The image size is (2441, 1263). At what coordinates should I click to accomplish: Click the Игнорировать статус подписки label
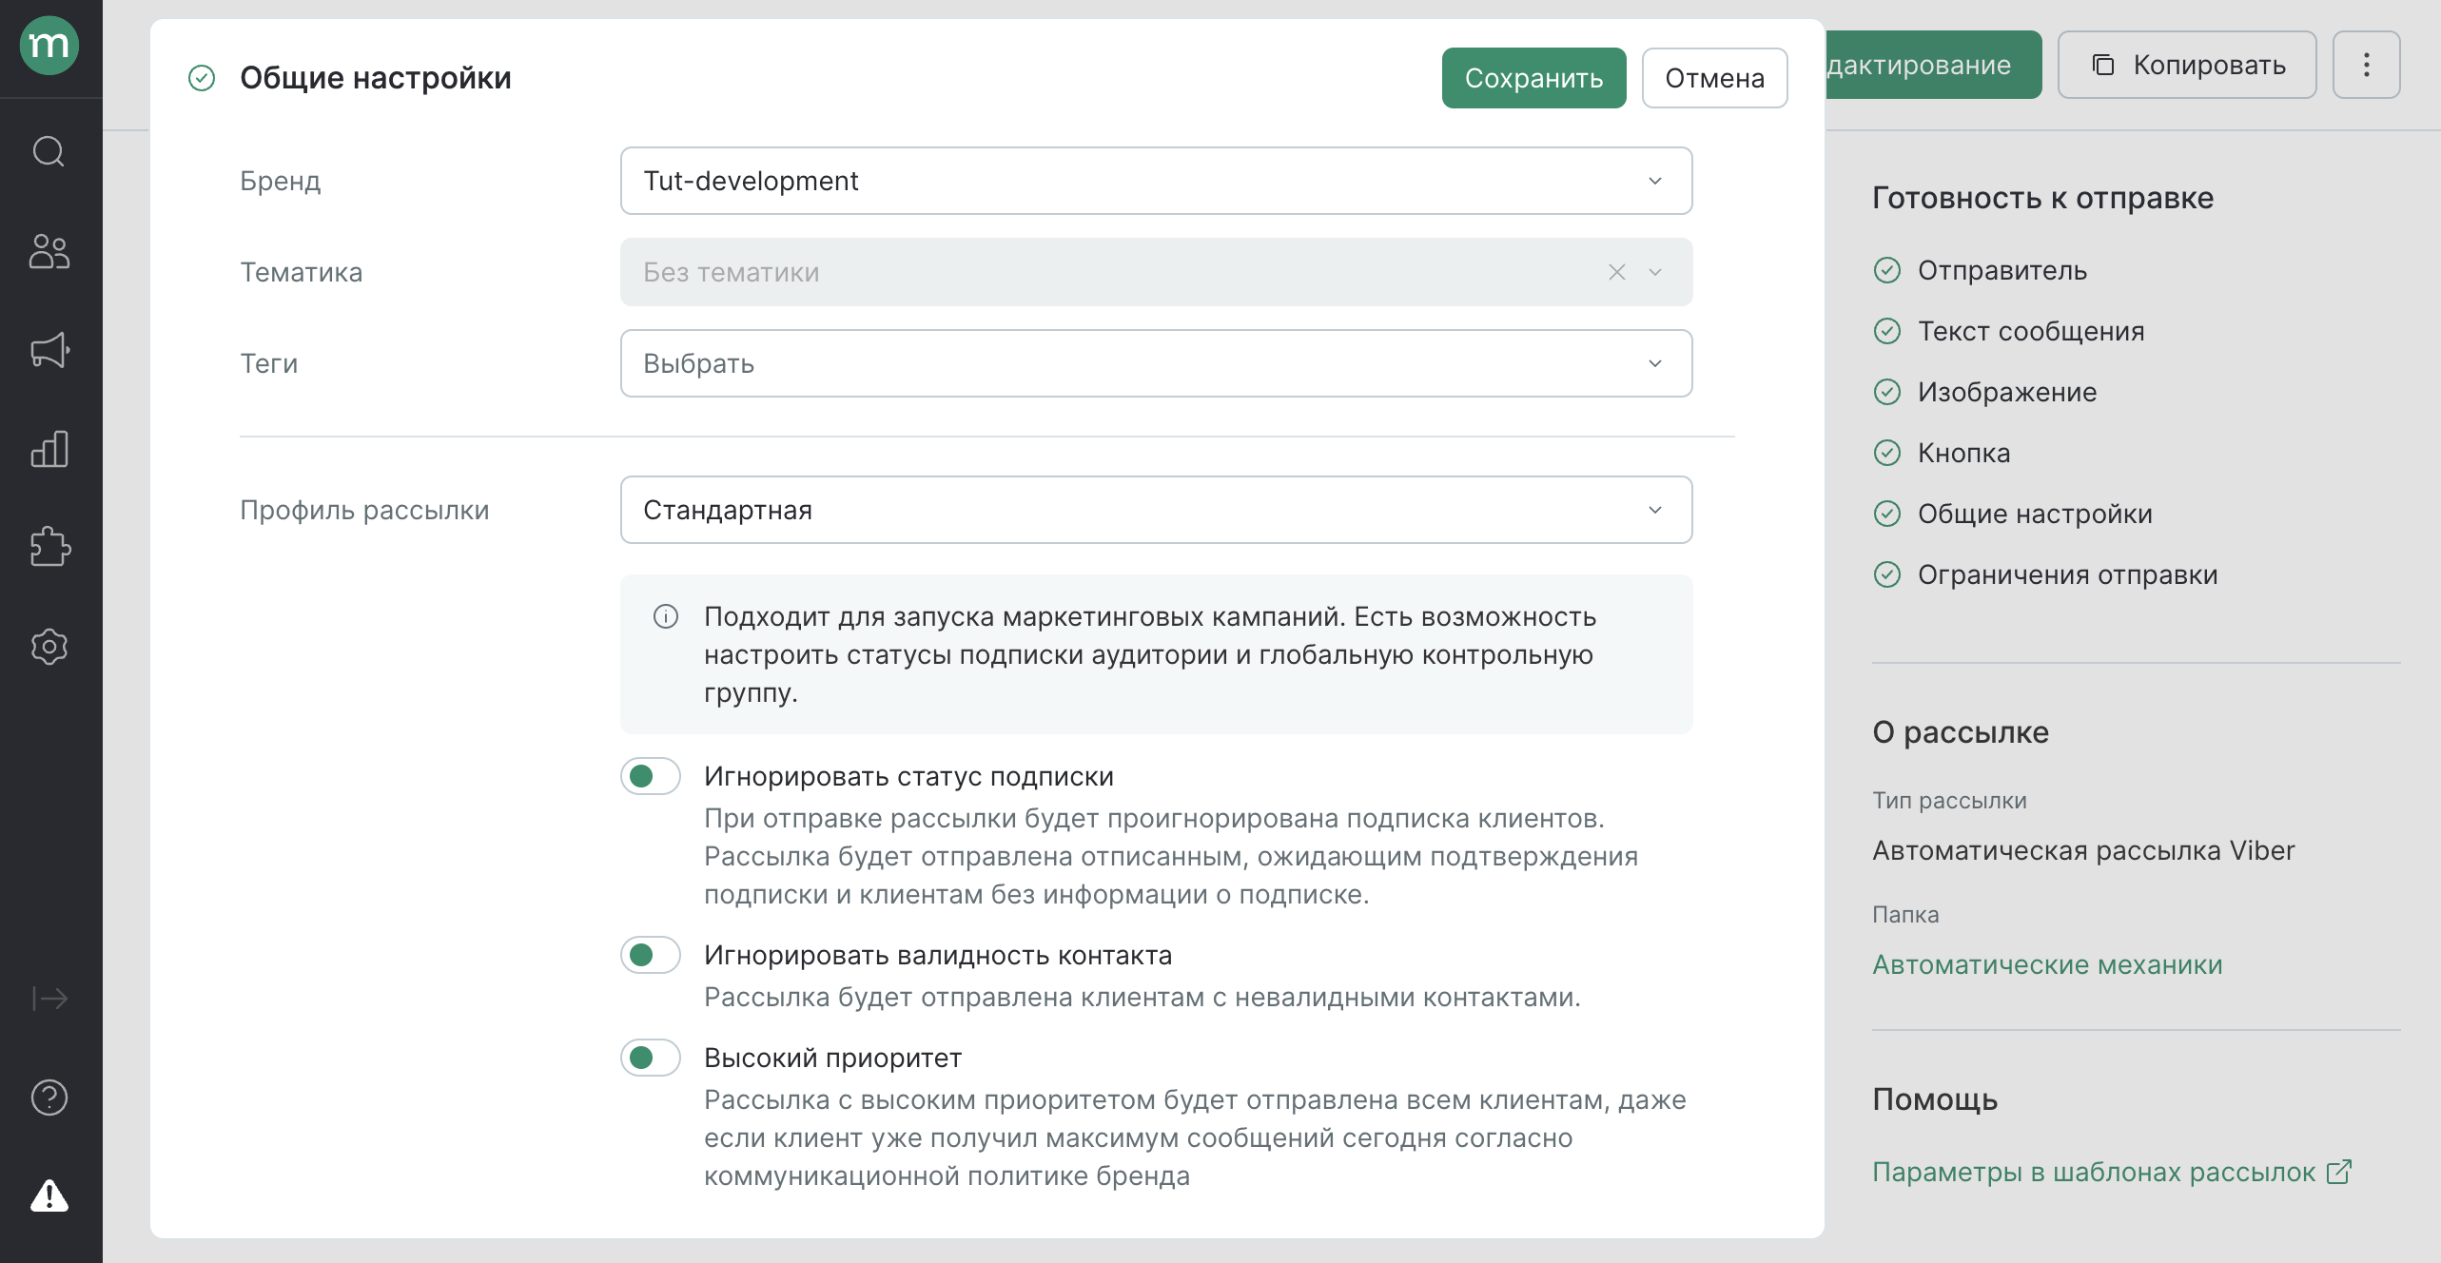pyautogui.click(x=908, y=776)
